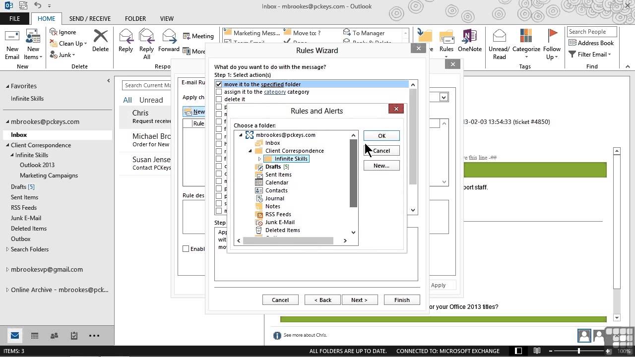Click OK in Rules and Alerts dialog
This screenshot has height=357, width=635.
(x=381, y=136)
